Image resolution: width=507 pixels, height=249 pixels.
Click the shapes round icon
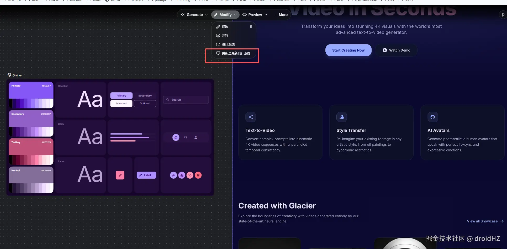182,175
